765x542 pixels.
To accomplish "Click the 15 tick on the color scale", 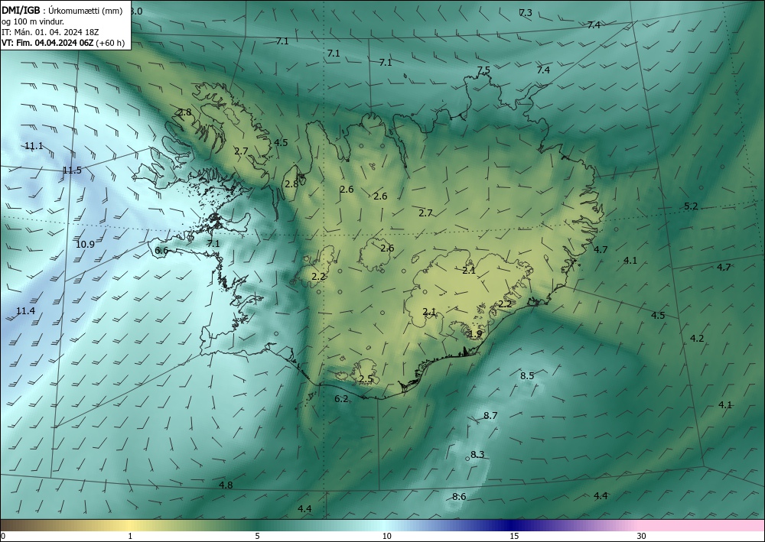I will [x=514, y=536].
